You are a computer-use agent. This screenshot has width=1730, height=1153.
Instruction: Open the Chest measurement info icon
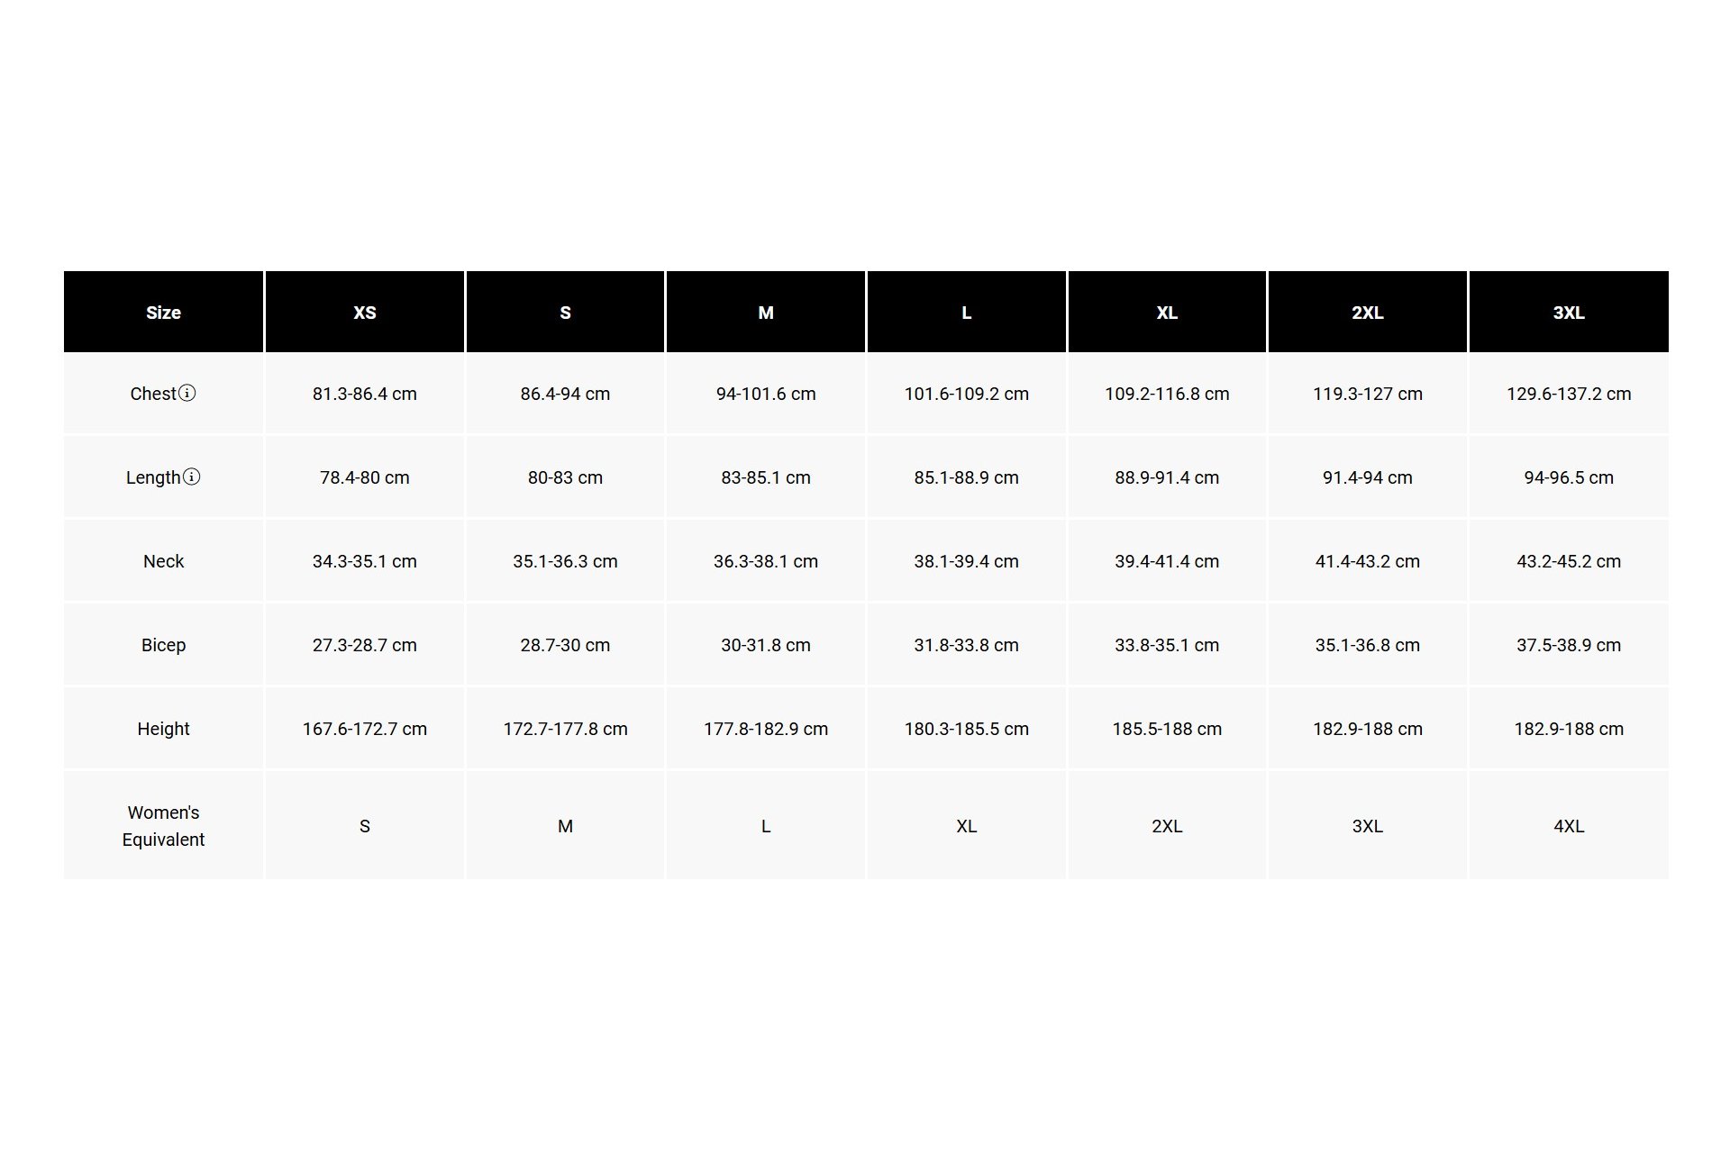[x=187, y=393]
